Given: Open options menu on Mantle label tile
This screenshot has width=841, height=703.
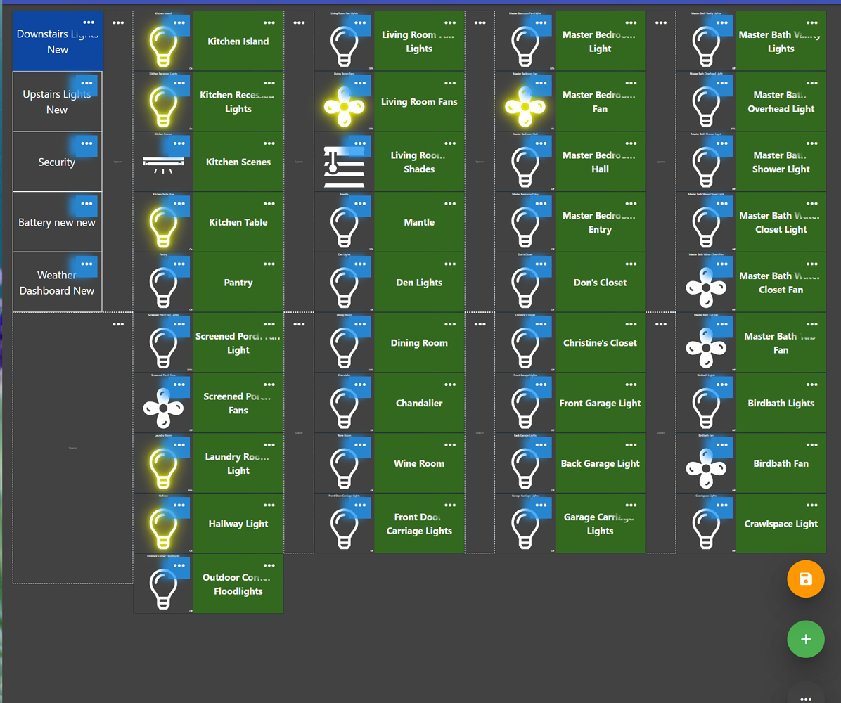Looking at the screenshot, I should pos(450,204).
